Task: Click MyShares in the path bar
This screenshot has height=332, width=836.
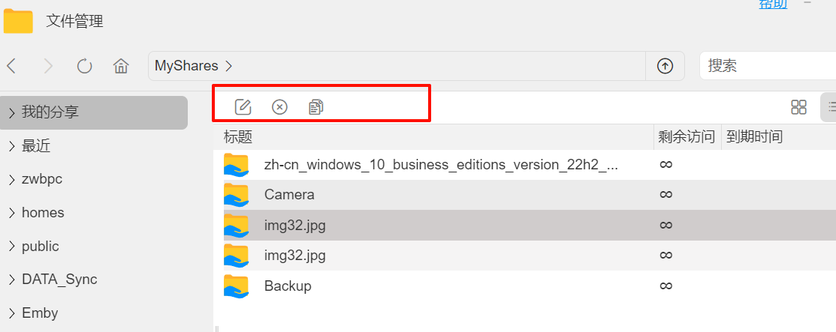Action: (x=186, y=66)
